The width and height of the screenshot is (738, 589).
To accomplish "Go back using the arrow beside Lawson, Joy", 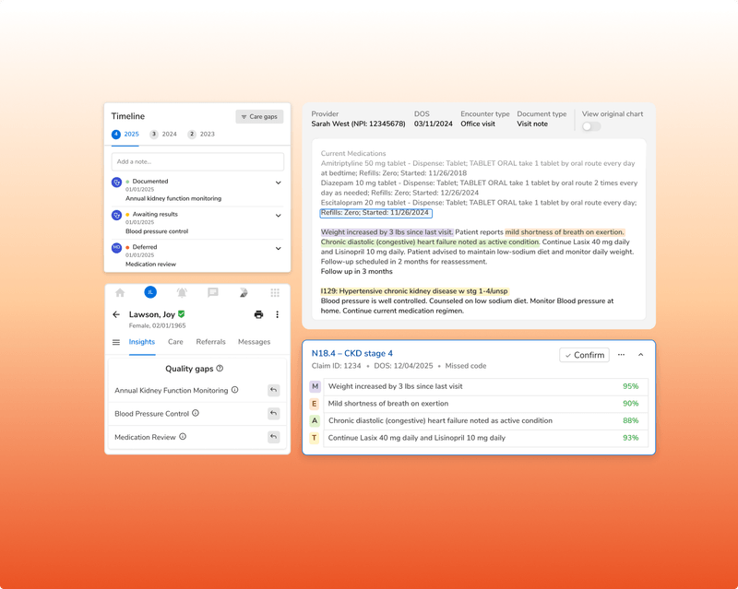I will (x=116, y=314).
